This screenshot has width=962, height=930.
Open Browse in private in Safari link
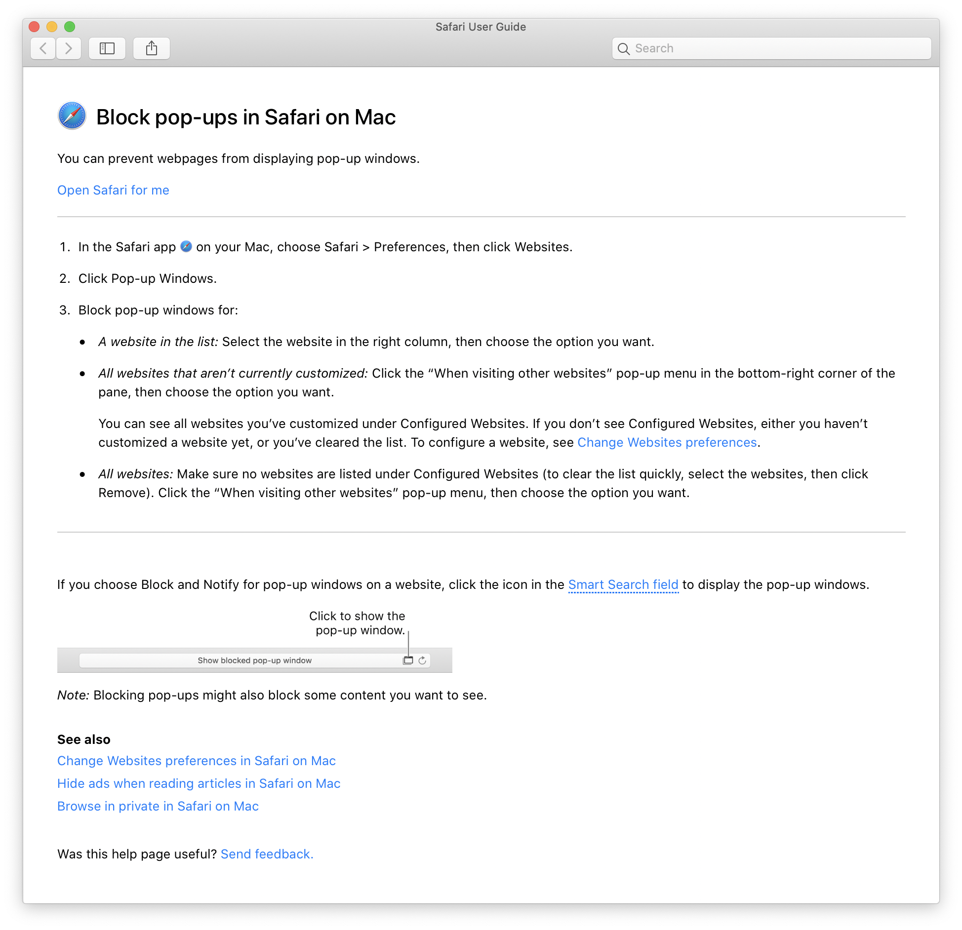(158, 806)
